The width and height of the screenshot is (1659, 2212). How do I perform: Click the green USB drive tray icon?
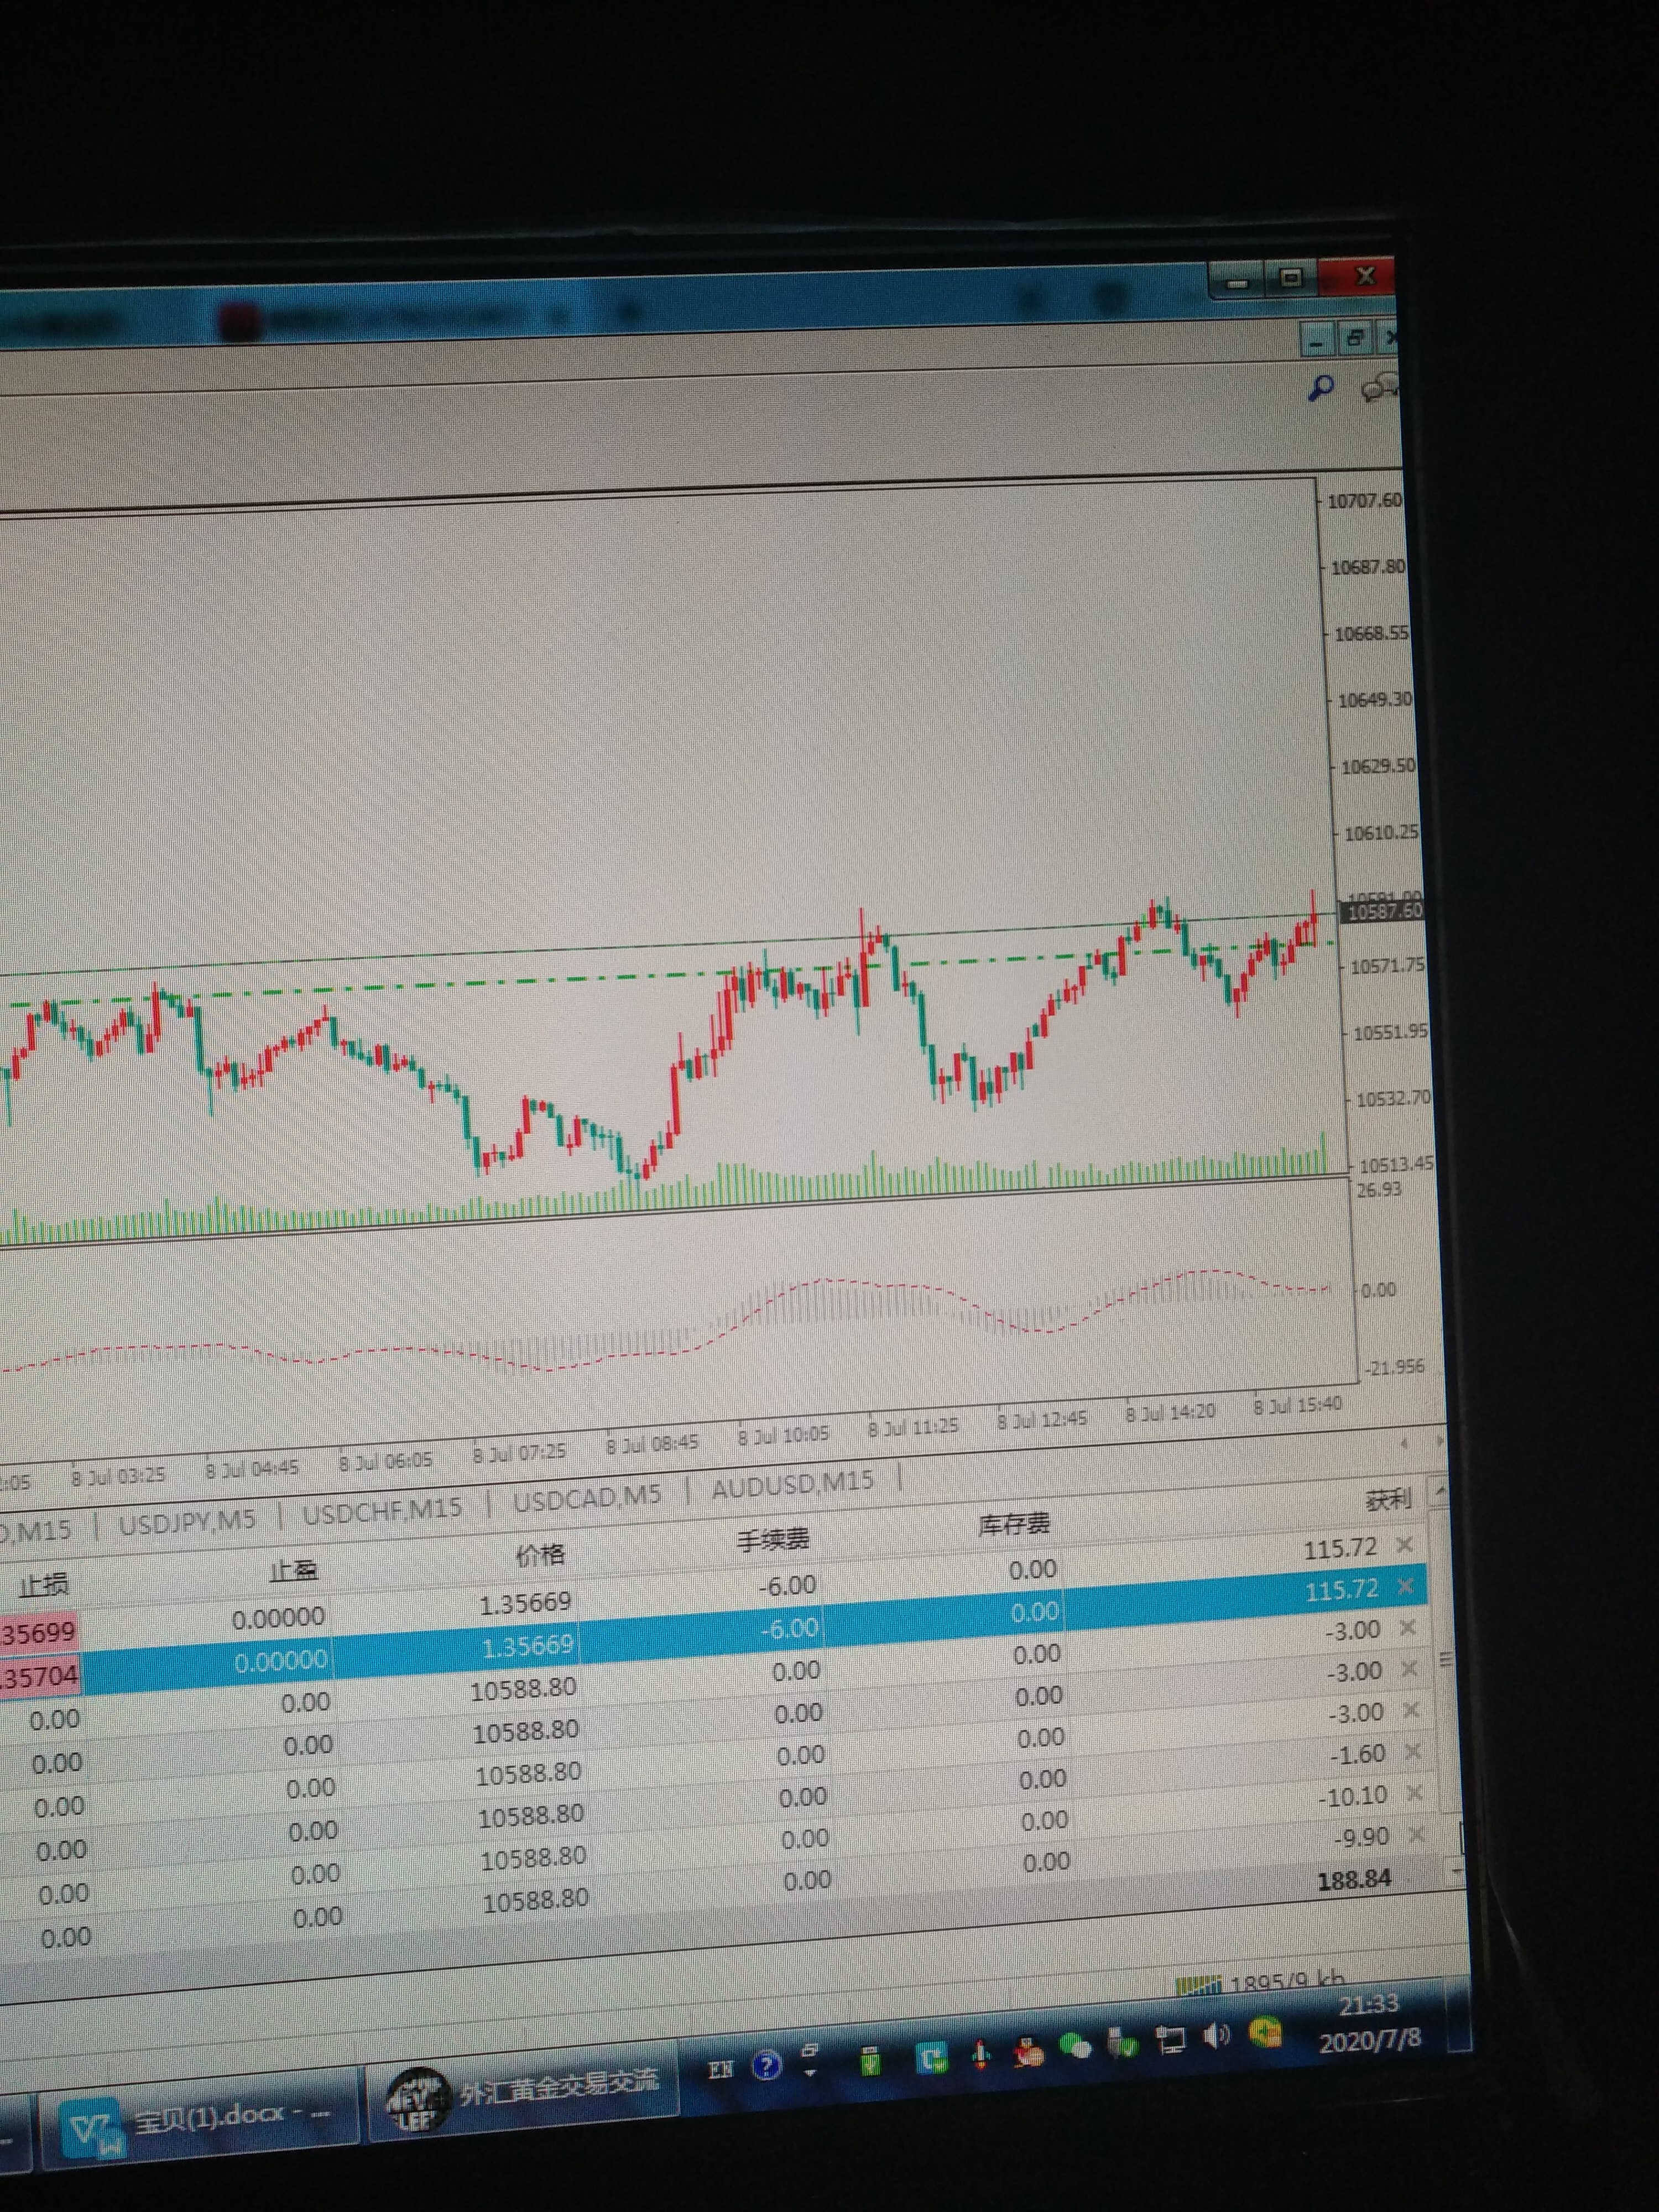(x=870, y=2062)
